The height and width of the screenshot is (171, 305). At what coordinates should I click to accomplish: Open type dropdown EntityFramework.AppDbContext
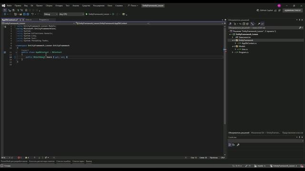tap(112, 23)
